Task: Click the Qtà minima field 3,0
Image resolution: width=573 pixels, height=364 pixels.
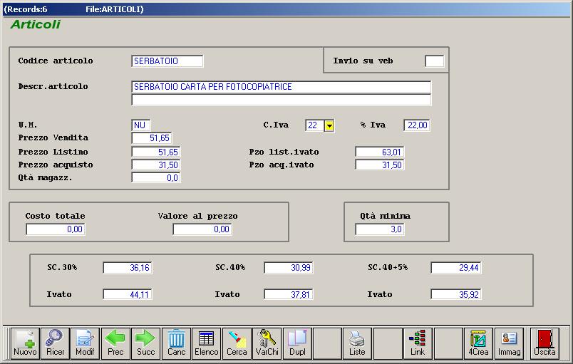Action: click(380, 229)
